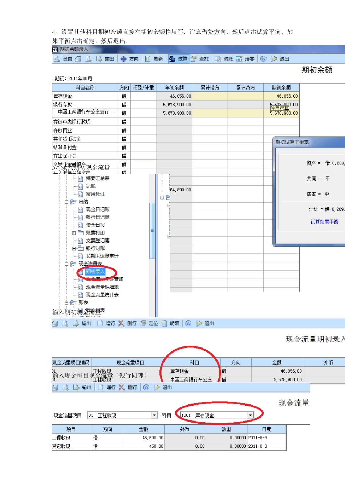Click the 日期 column header
Screen dimensions: 345x488
point(267,429)
